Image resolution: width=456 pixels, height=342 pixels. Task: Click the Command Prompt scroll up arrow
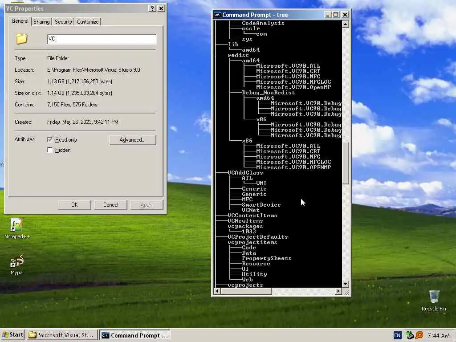(x=345, y=24)
